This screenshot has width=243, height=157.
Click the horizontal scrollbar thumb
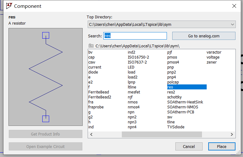pyautogui.click(x=162, y=135)
